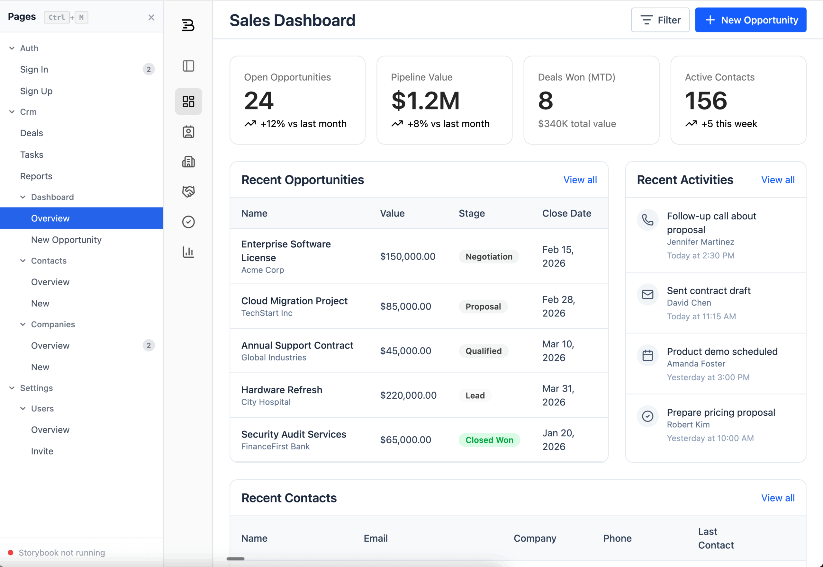Collapse the Companies subsection
The height and width of the screenshot is (567, 823).
tap(23, 324)
